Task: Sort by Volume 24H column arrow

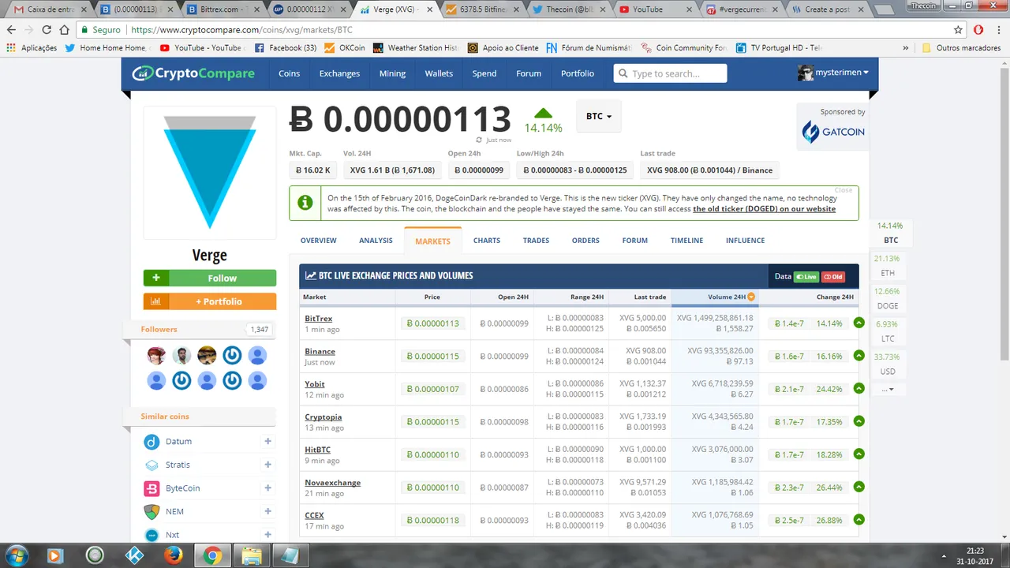Action: point(751,297)
